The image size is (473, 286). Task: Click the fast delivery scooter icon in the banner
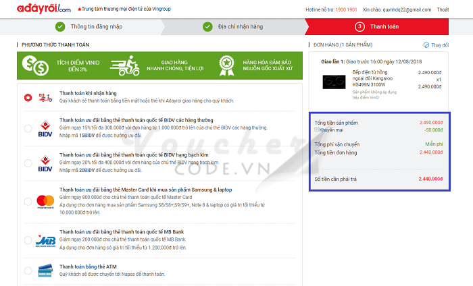125,65
